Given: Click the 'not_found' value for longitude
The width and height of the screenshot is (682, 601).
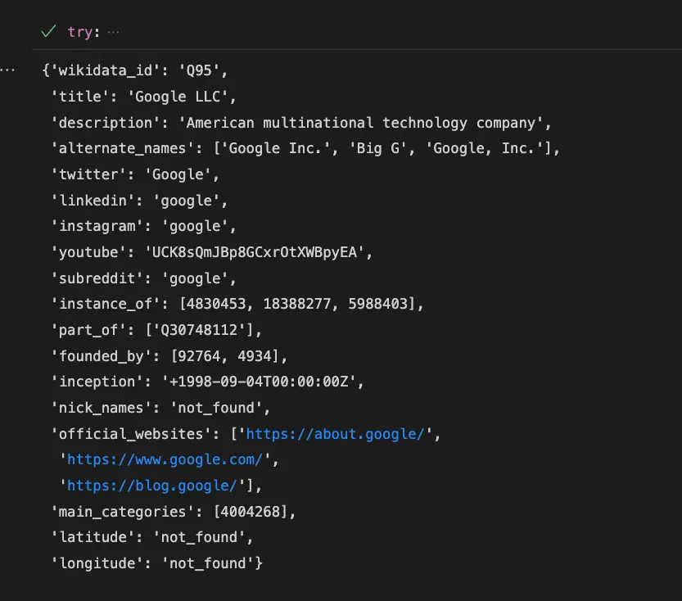Looking at the screenshot, I should (x=207, y=563).
